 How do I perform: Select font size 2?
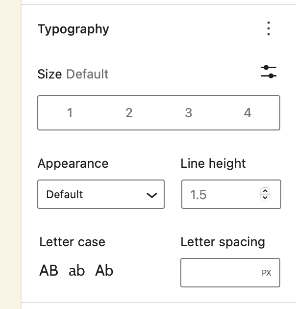(129, 113)
